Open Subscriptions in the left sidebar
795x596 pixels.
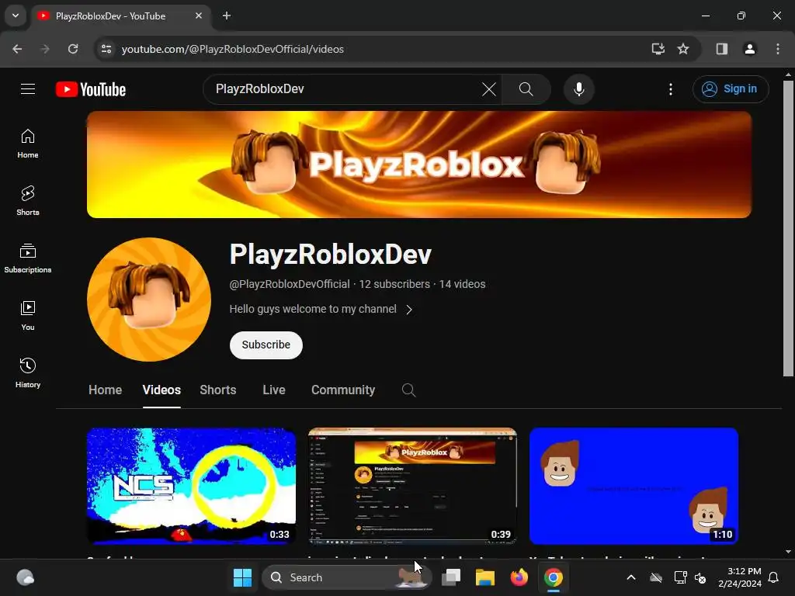[x=28, y=258]
